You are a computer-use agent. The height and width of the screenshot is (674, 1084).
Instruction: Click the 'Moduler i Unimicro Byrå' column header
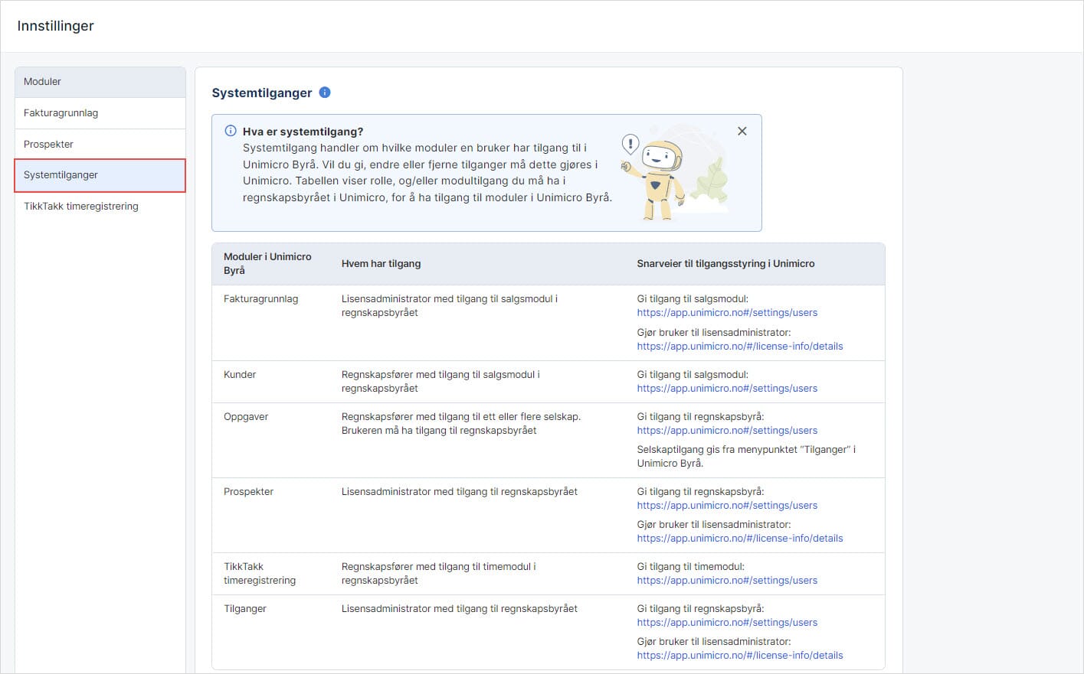[x=267, y=264]
